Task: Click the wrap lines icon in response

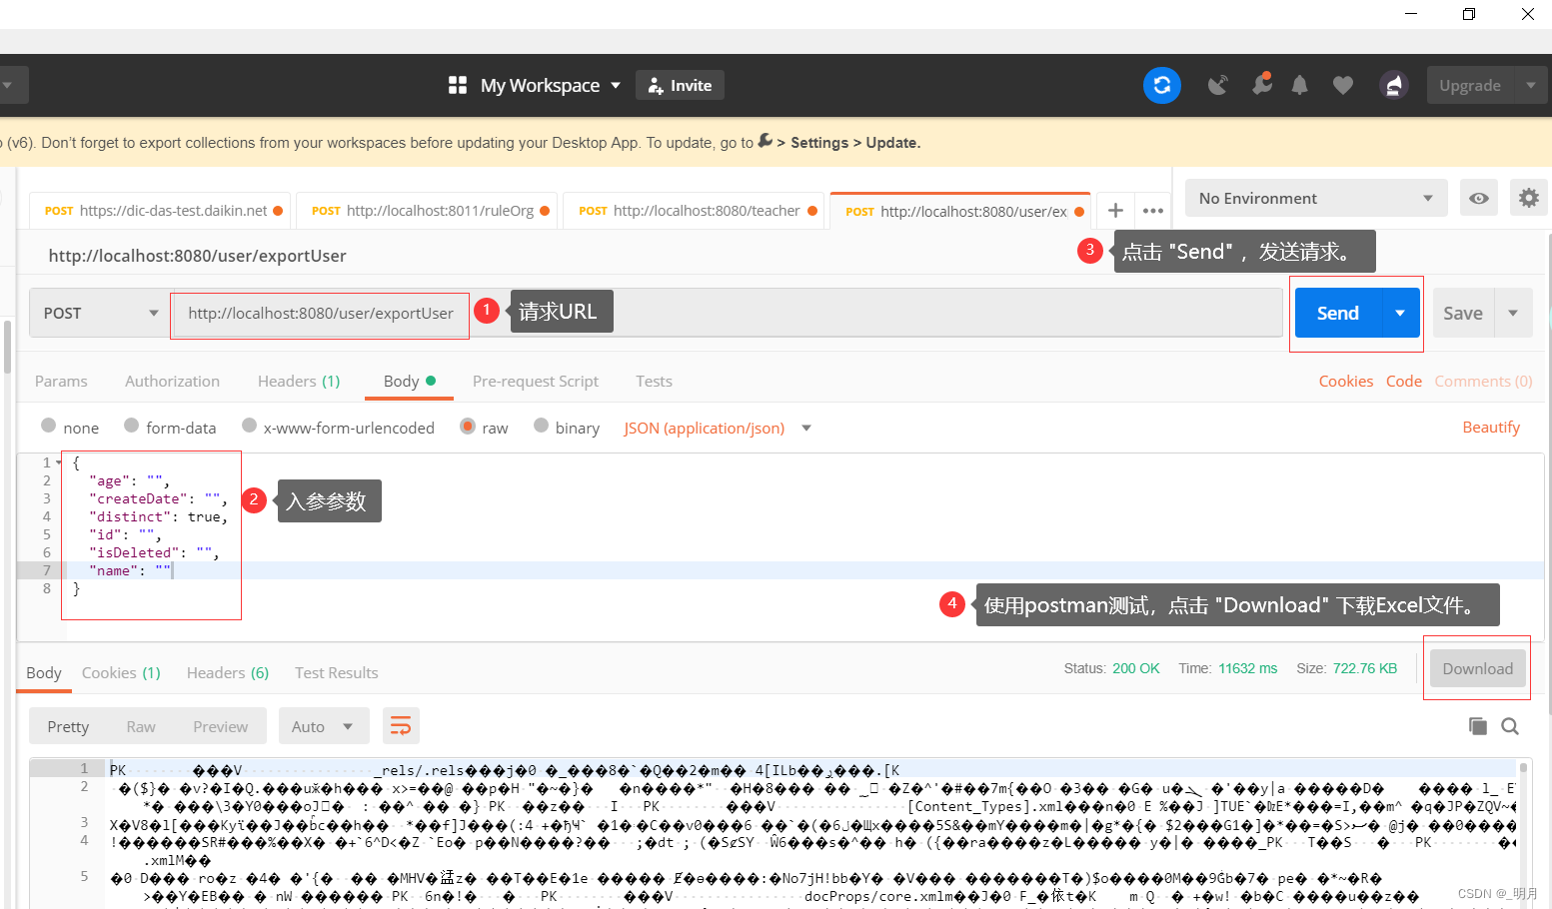Action: (x=400, y=726)
